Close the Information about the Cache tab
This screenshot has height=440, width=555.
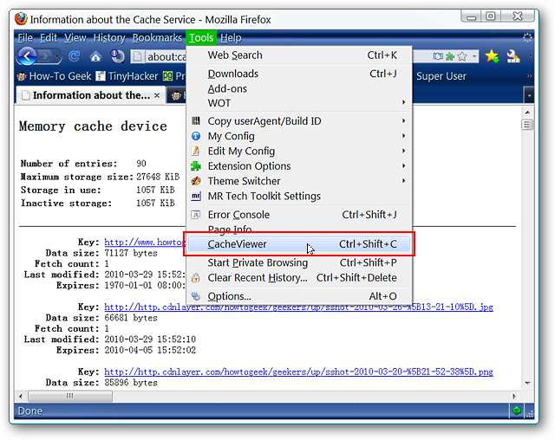pos(158,95)
